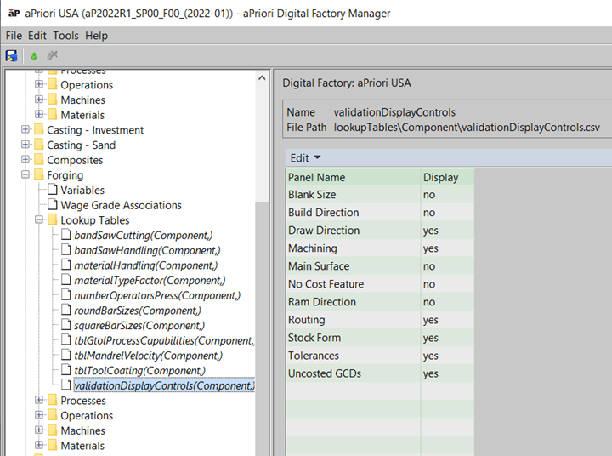Click Display value for Build Direction
612x456 pixels.
click(x=448, y=213)
